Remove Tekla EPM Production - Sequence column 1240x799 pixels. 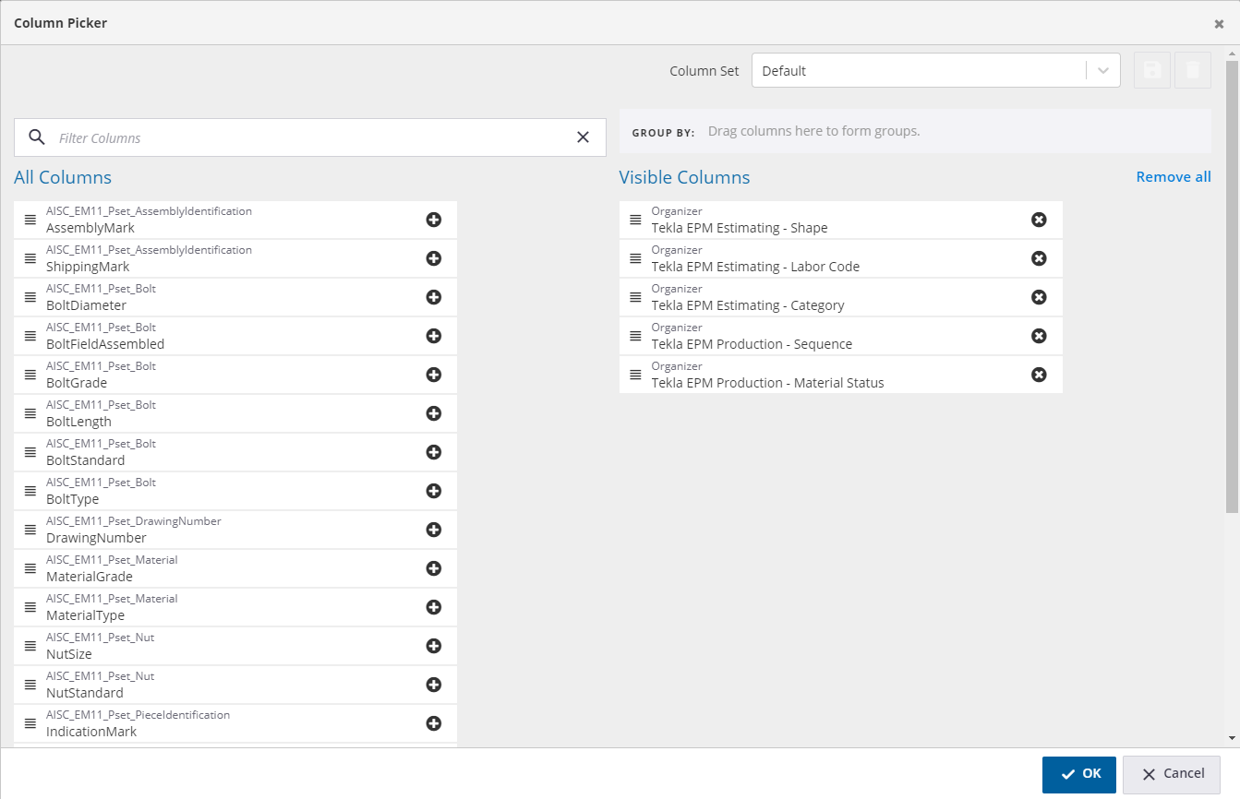coord(1039,336)
